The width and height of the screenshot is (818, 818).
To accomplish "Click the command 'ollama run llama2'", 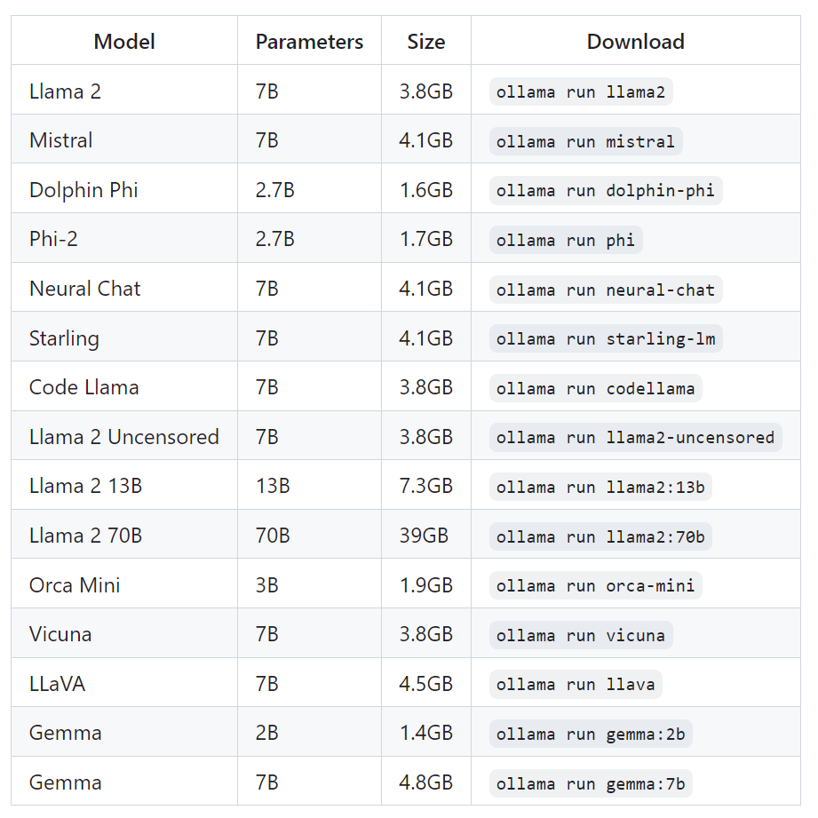I will (x=581, y=91).
